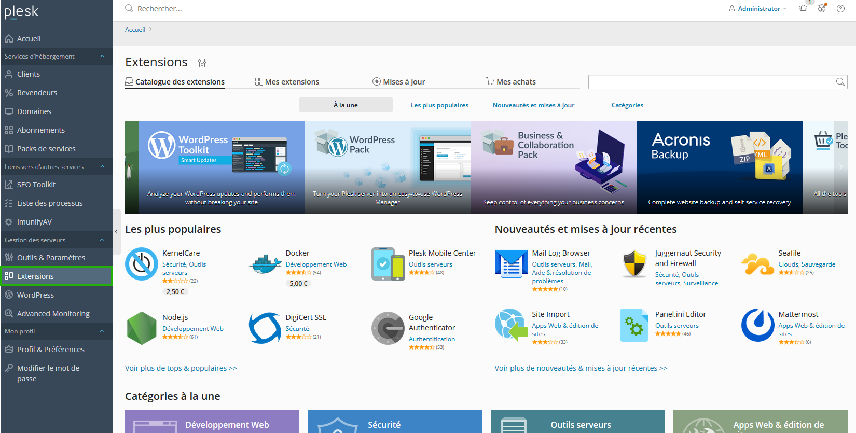This screenshot has height=433, width=856.
Task: Open the Site Import globe icon
Action: [512, 325]
